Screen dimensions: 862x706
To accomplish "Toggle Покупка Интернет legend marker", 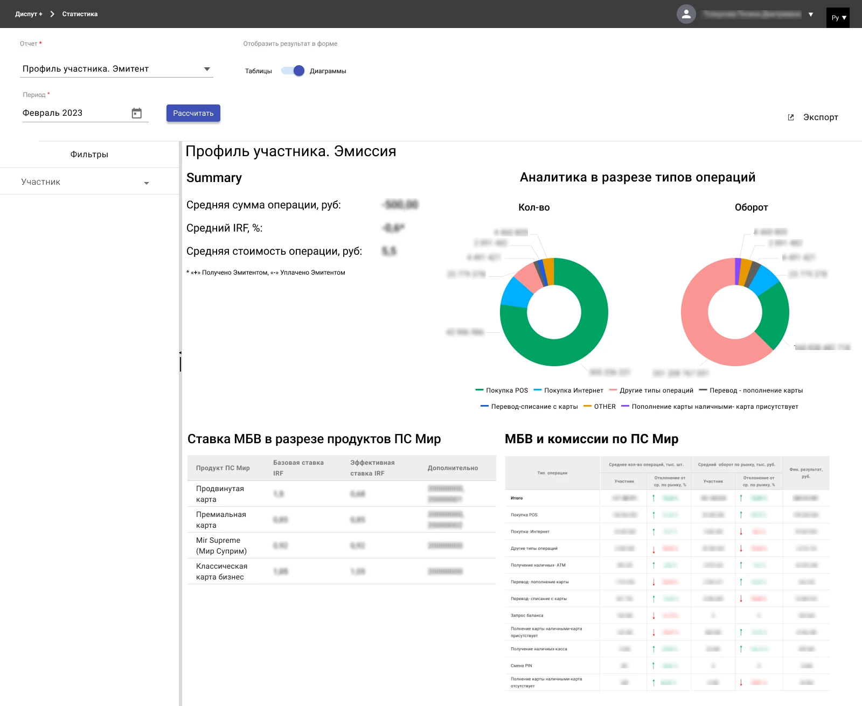I will click(x=537, y=390).
